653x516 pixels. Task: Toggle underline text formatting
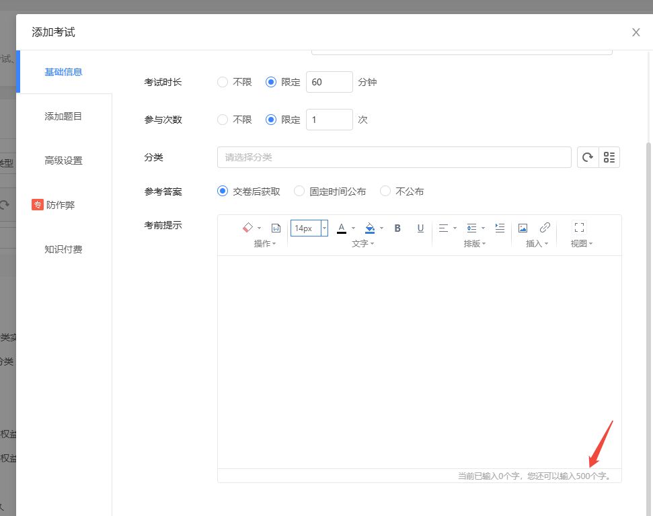[420, 228]
